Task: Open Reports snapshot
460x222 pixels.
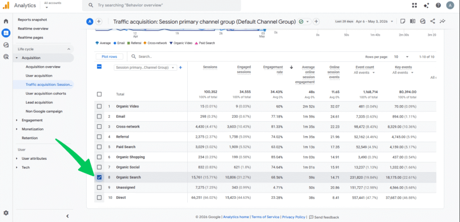Action: pos(32,20)
